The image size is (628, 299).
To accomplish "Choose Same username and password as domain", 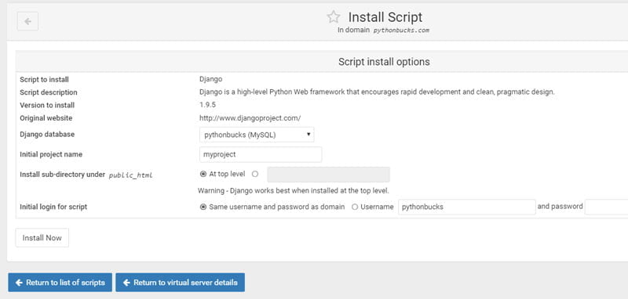I will pyautogui.click(x=203, y=207).
